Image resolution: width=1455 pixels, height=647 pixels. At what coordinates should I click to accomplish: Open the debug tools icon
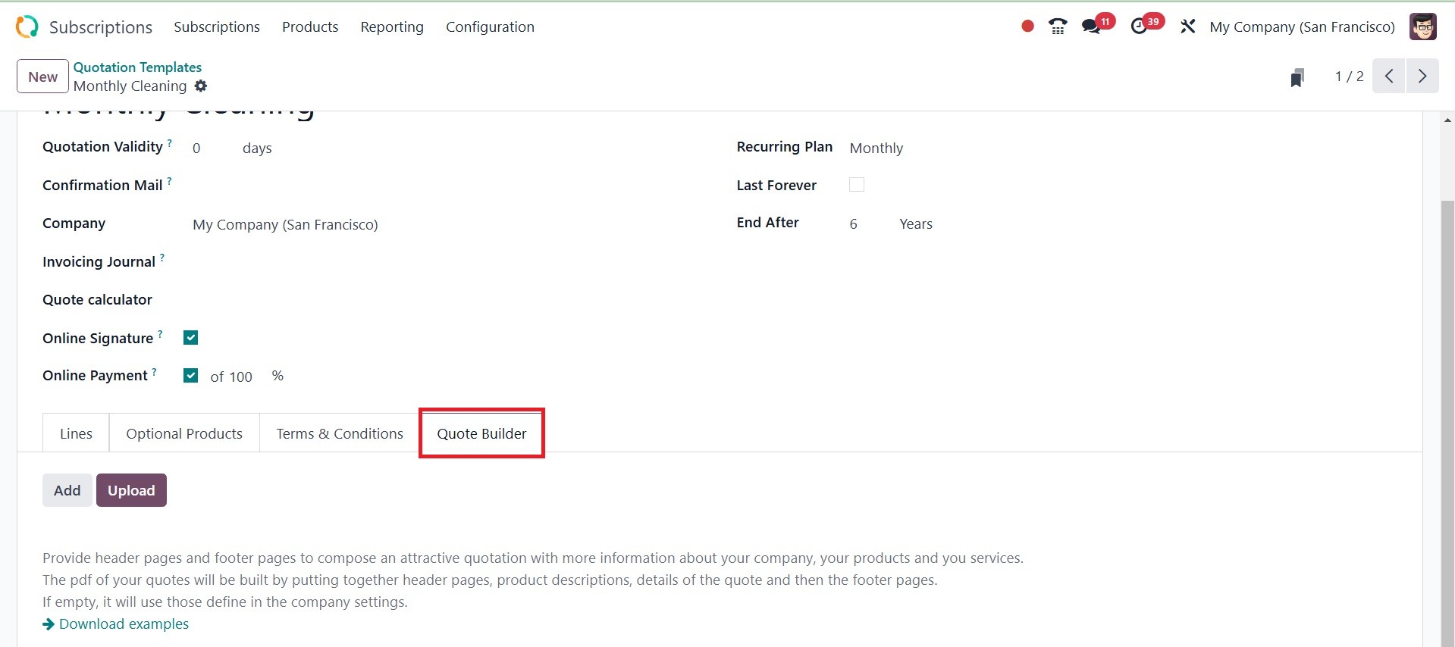(1187, 27)
